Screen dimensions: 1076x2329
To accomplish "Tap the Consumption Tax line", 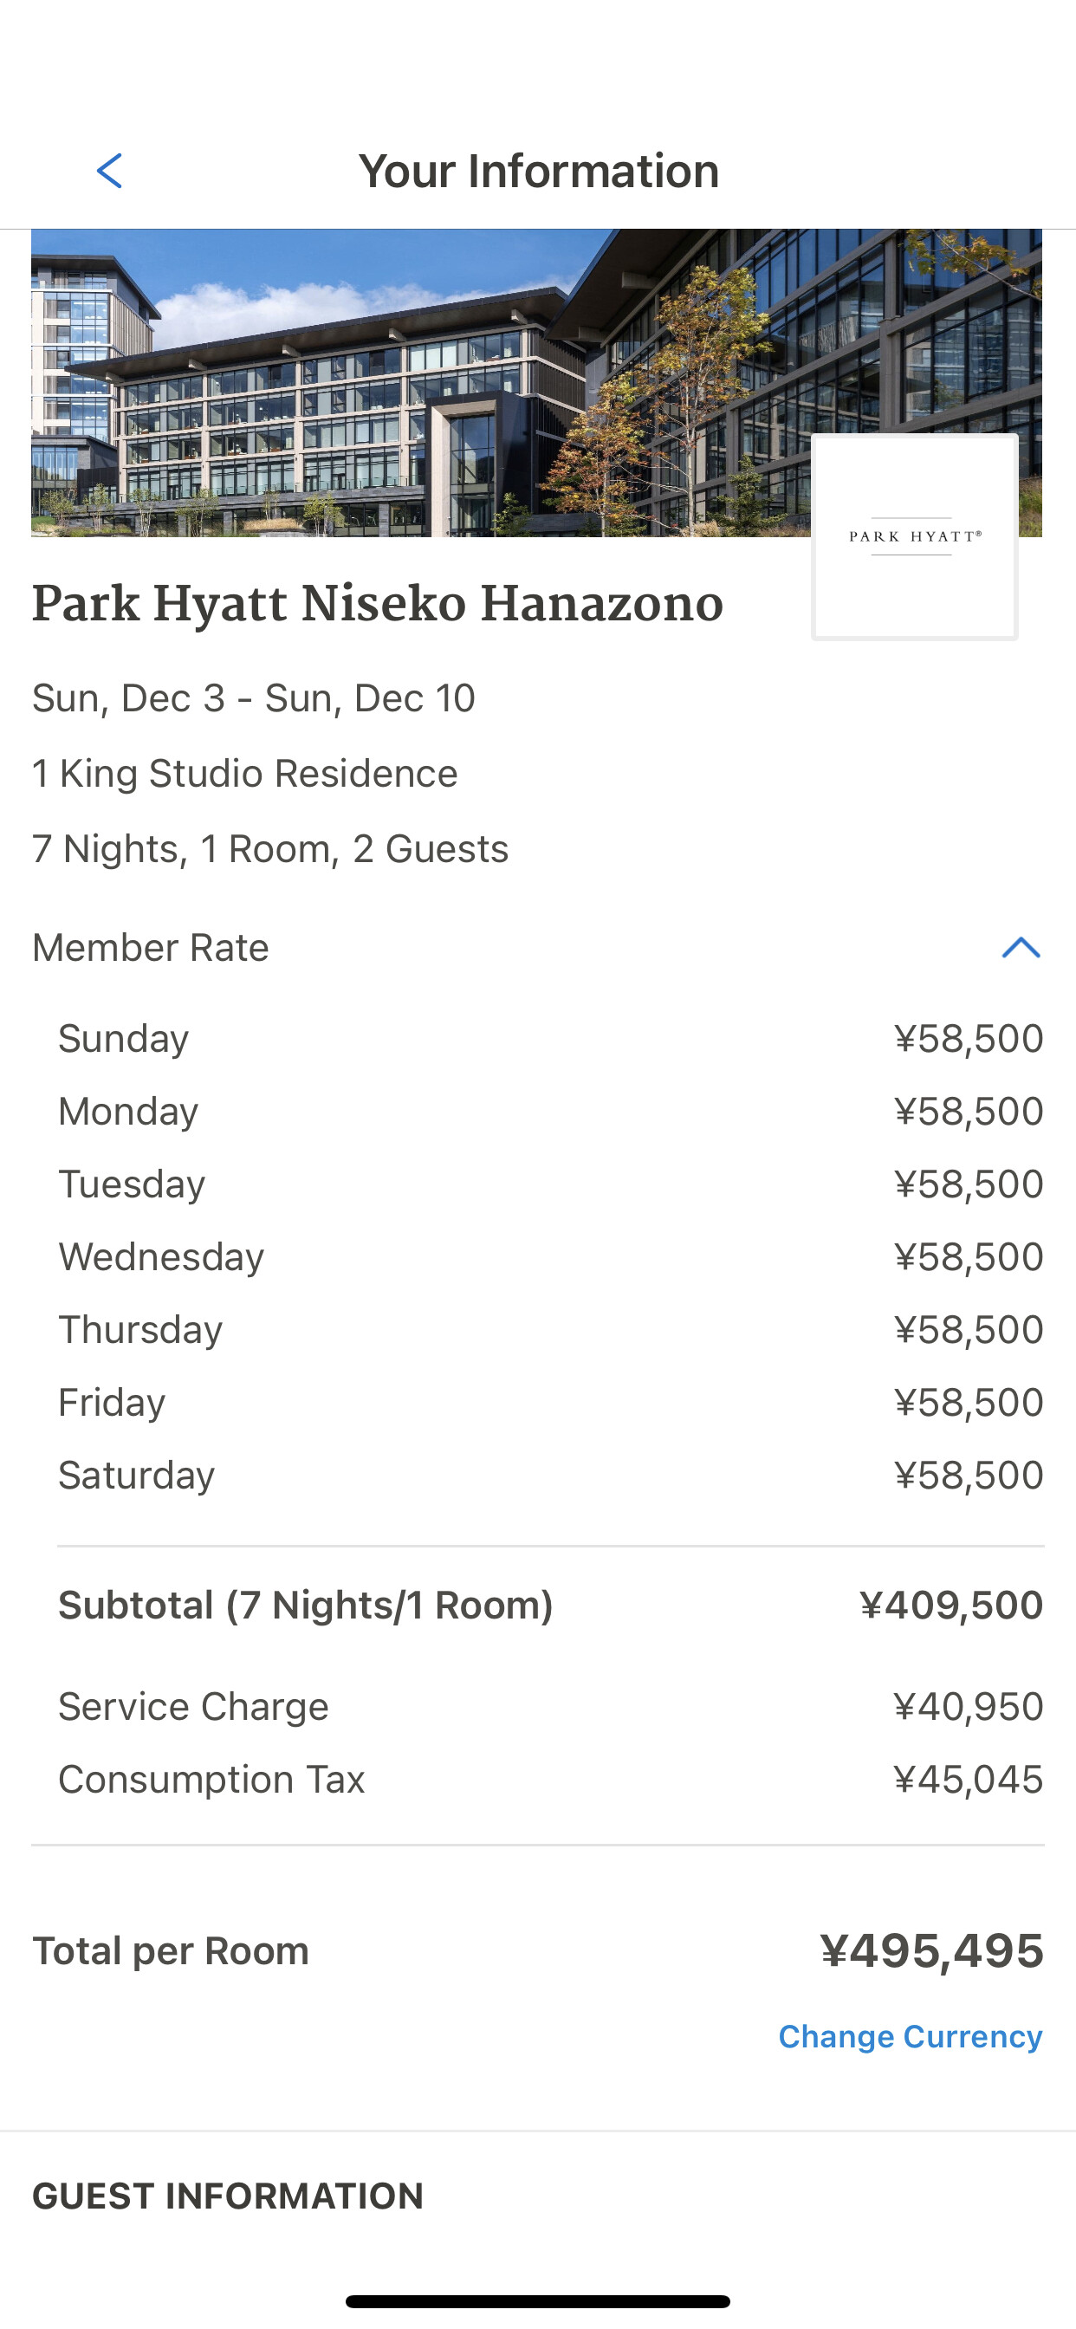I will tap(550, 1780).
